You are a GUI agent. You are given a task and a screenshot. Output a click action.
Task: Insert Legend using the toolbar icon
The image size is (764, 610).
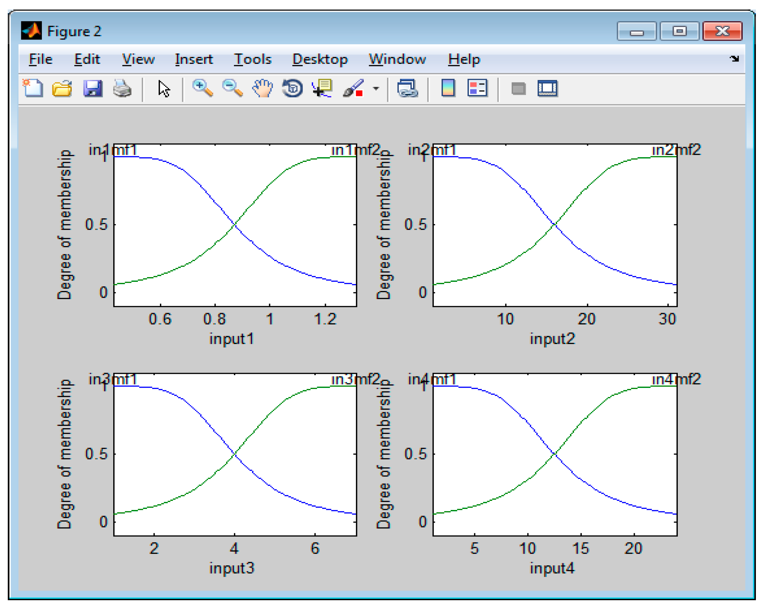[477, 88]
